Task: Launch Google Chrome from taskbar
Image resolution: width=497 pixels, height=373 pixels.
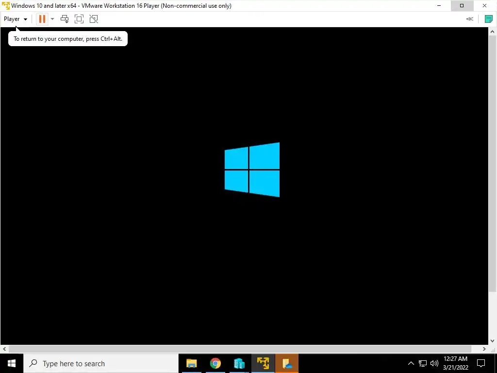Action: 215,363
